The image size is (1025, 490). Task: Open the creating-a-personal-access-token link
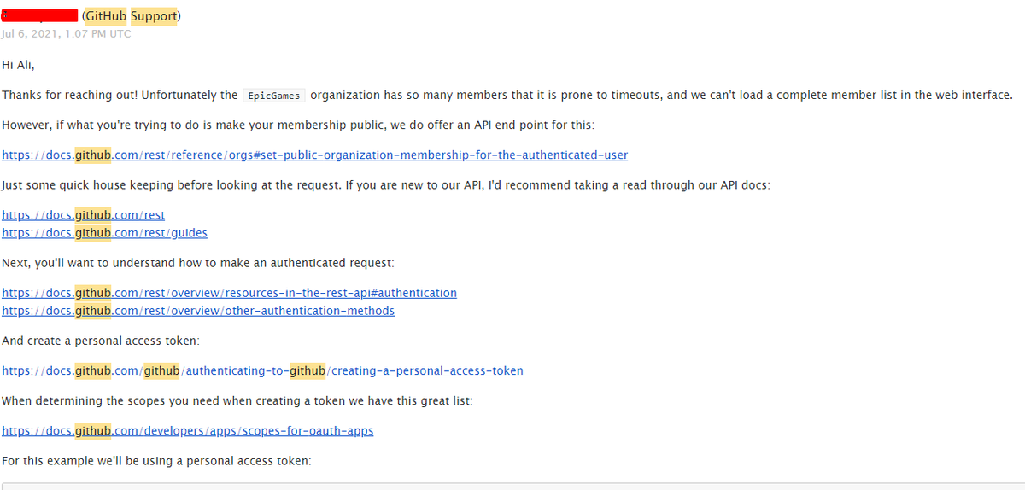[x=262, y=371]
